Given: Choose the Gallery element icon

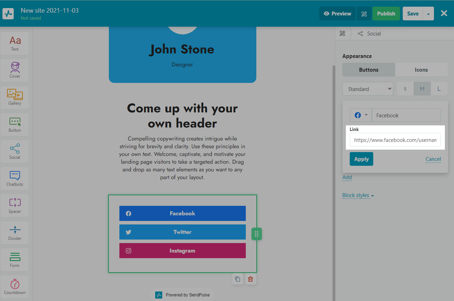Looking at the screenshot, I should pos(15,97).
